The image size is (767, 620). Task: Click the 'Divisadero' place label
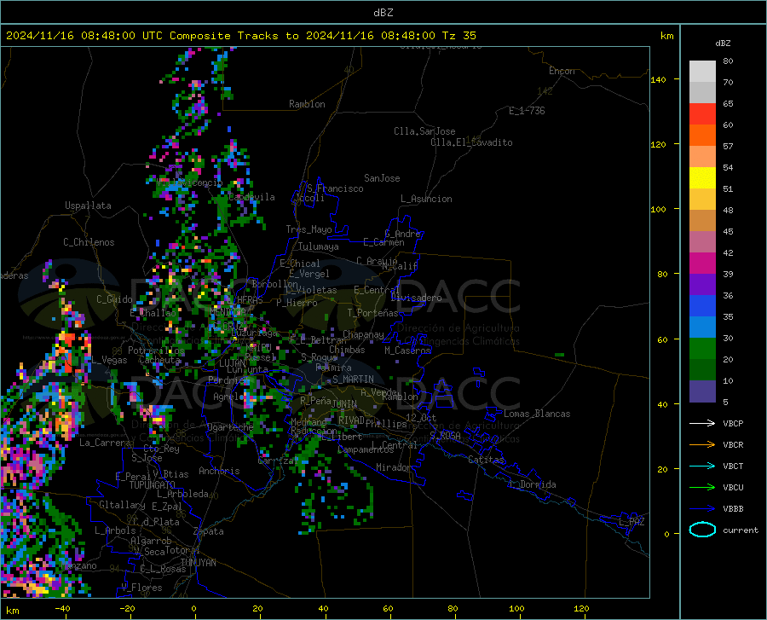click(x=416, y=298)
